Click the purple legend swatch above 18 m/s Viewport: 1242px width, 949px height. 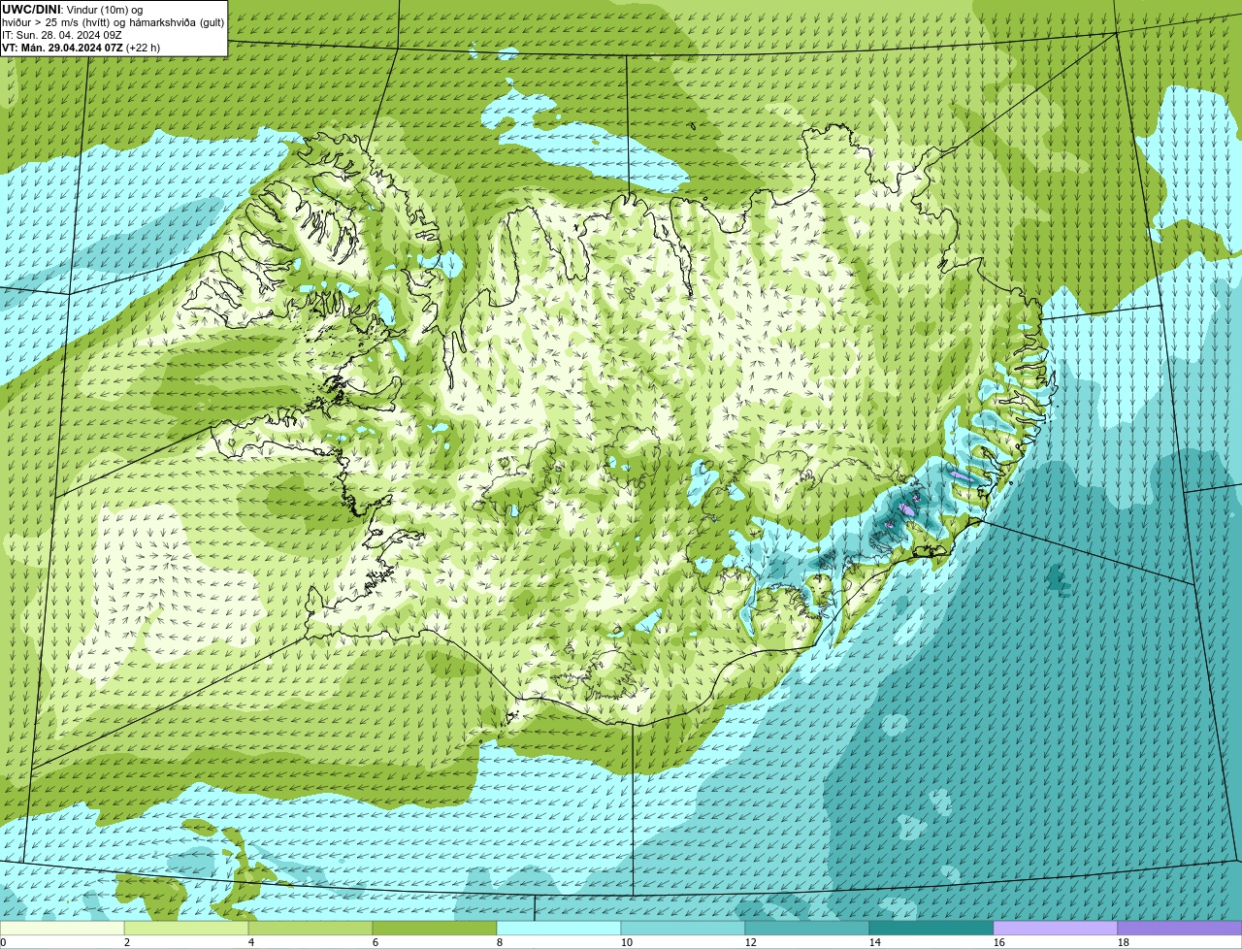(1180, 928)
